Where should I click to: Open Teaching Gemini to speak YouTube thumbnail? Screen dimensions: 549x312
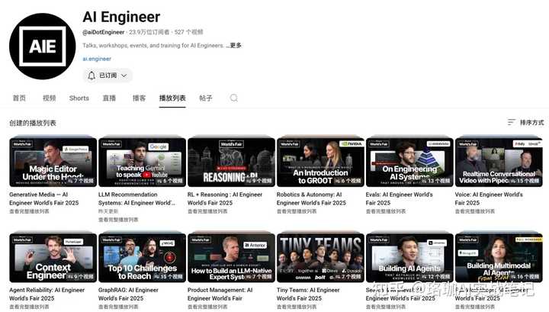(x=142, y=162)
